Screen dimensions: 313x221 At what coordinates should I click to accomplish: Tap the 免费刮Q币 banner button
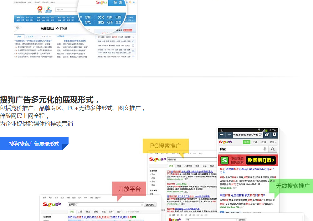coord(261,160)
